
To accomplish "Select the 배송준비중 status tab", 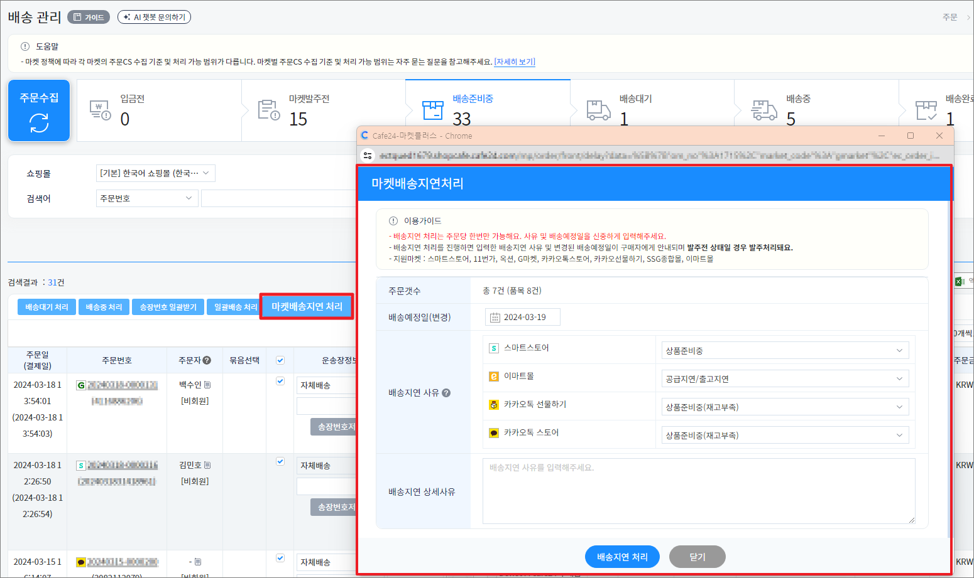I will pos(488,104).
